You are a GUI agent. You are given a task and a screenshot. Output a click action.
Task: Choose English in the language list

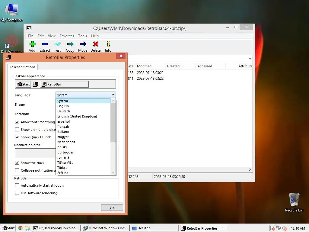[x=83, y=106]
